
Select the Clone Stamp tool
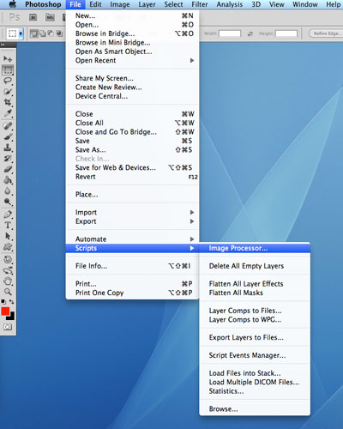(8, 148)
